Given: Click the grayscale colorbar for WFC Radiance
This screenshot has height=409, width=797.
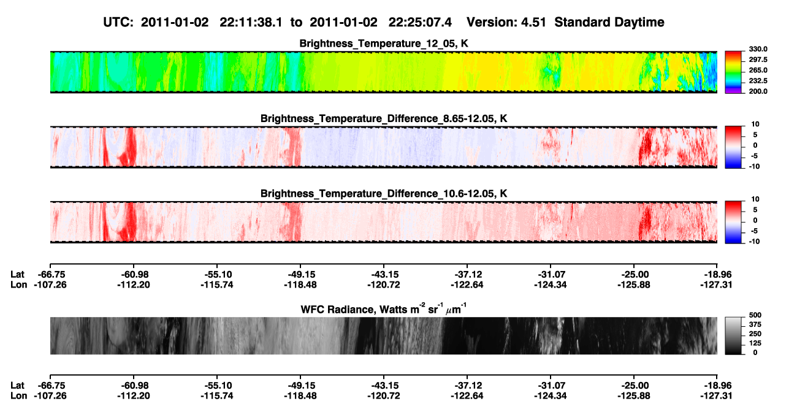Looking at the screenshot, I should coord(734,335).
